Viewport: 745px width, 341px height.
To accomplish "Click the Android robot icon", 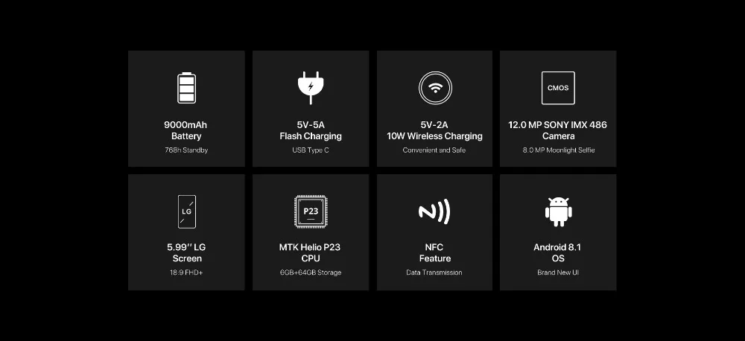I will click(558, 211).
